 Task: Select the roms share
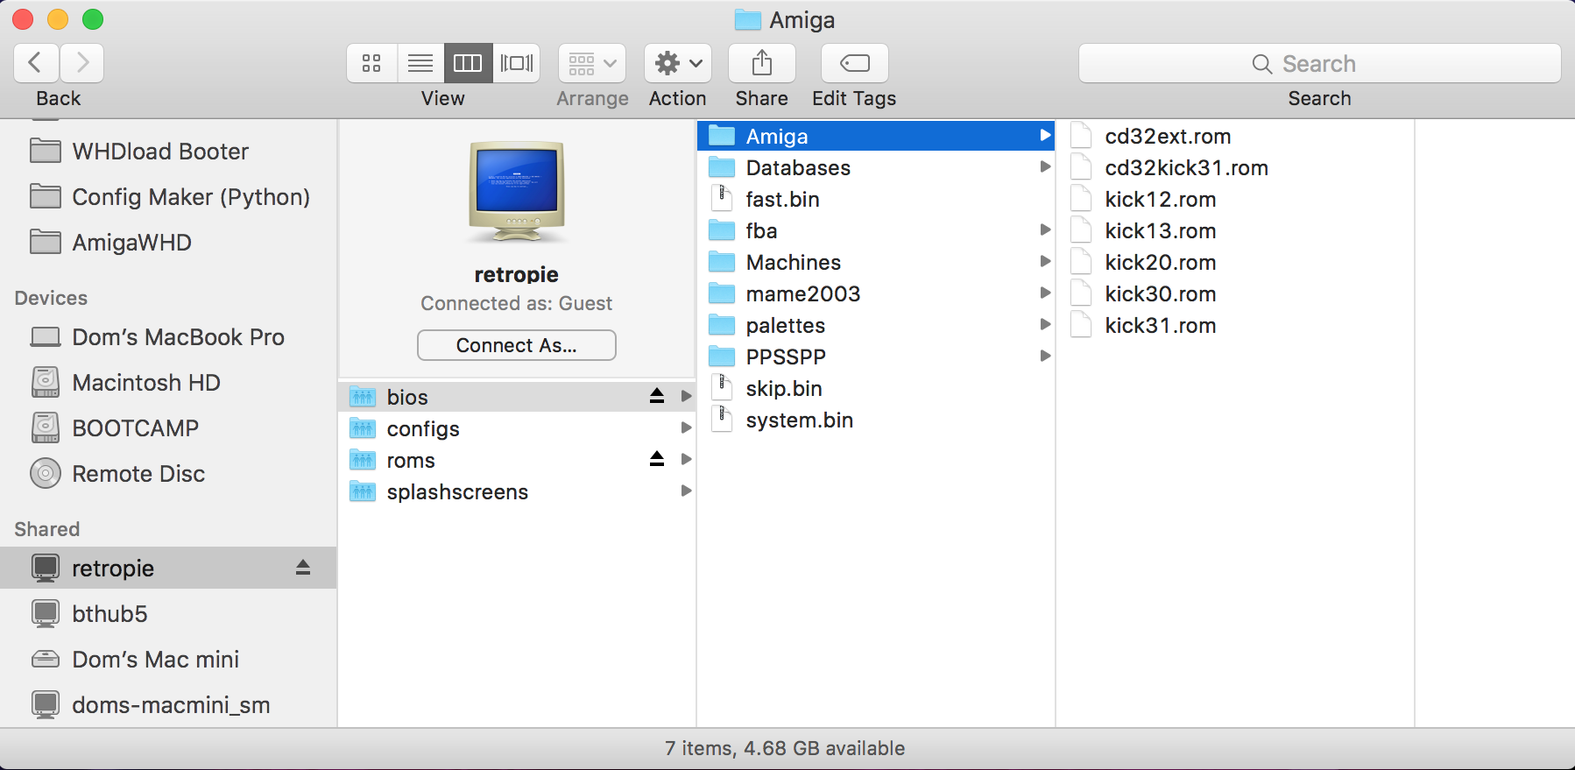point(517,460)
